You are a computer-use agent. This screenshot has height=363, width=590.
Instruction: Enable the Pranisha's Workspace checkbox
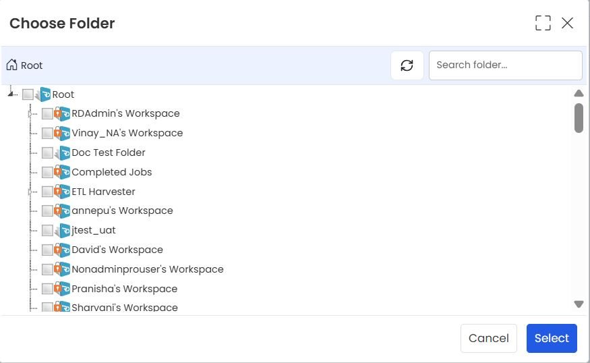pyautogui.click(x=47, y=289)
